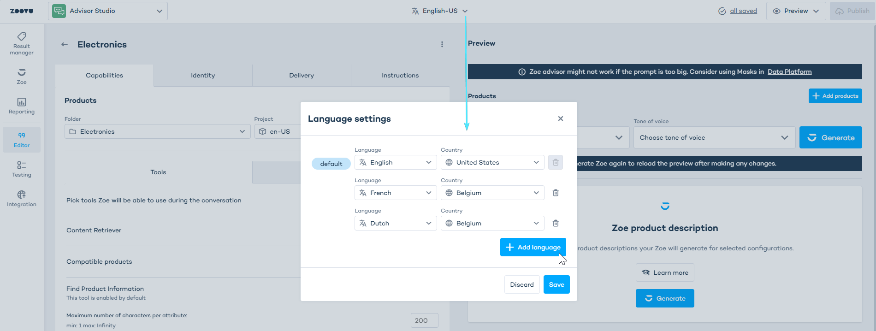Open the Belgium country dropdown for Dutch
Image resolution: width=876 pixels, height=331 pixels.
click(x=492, y=223)
